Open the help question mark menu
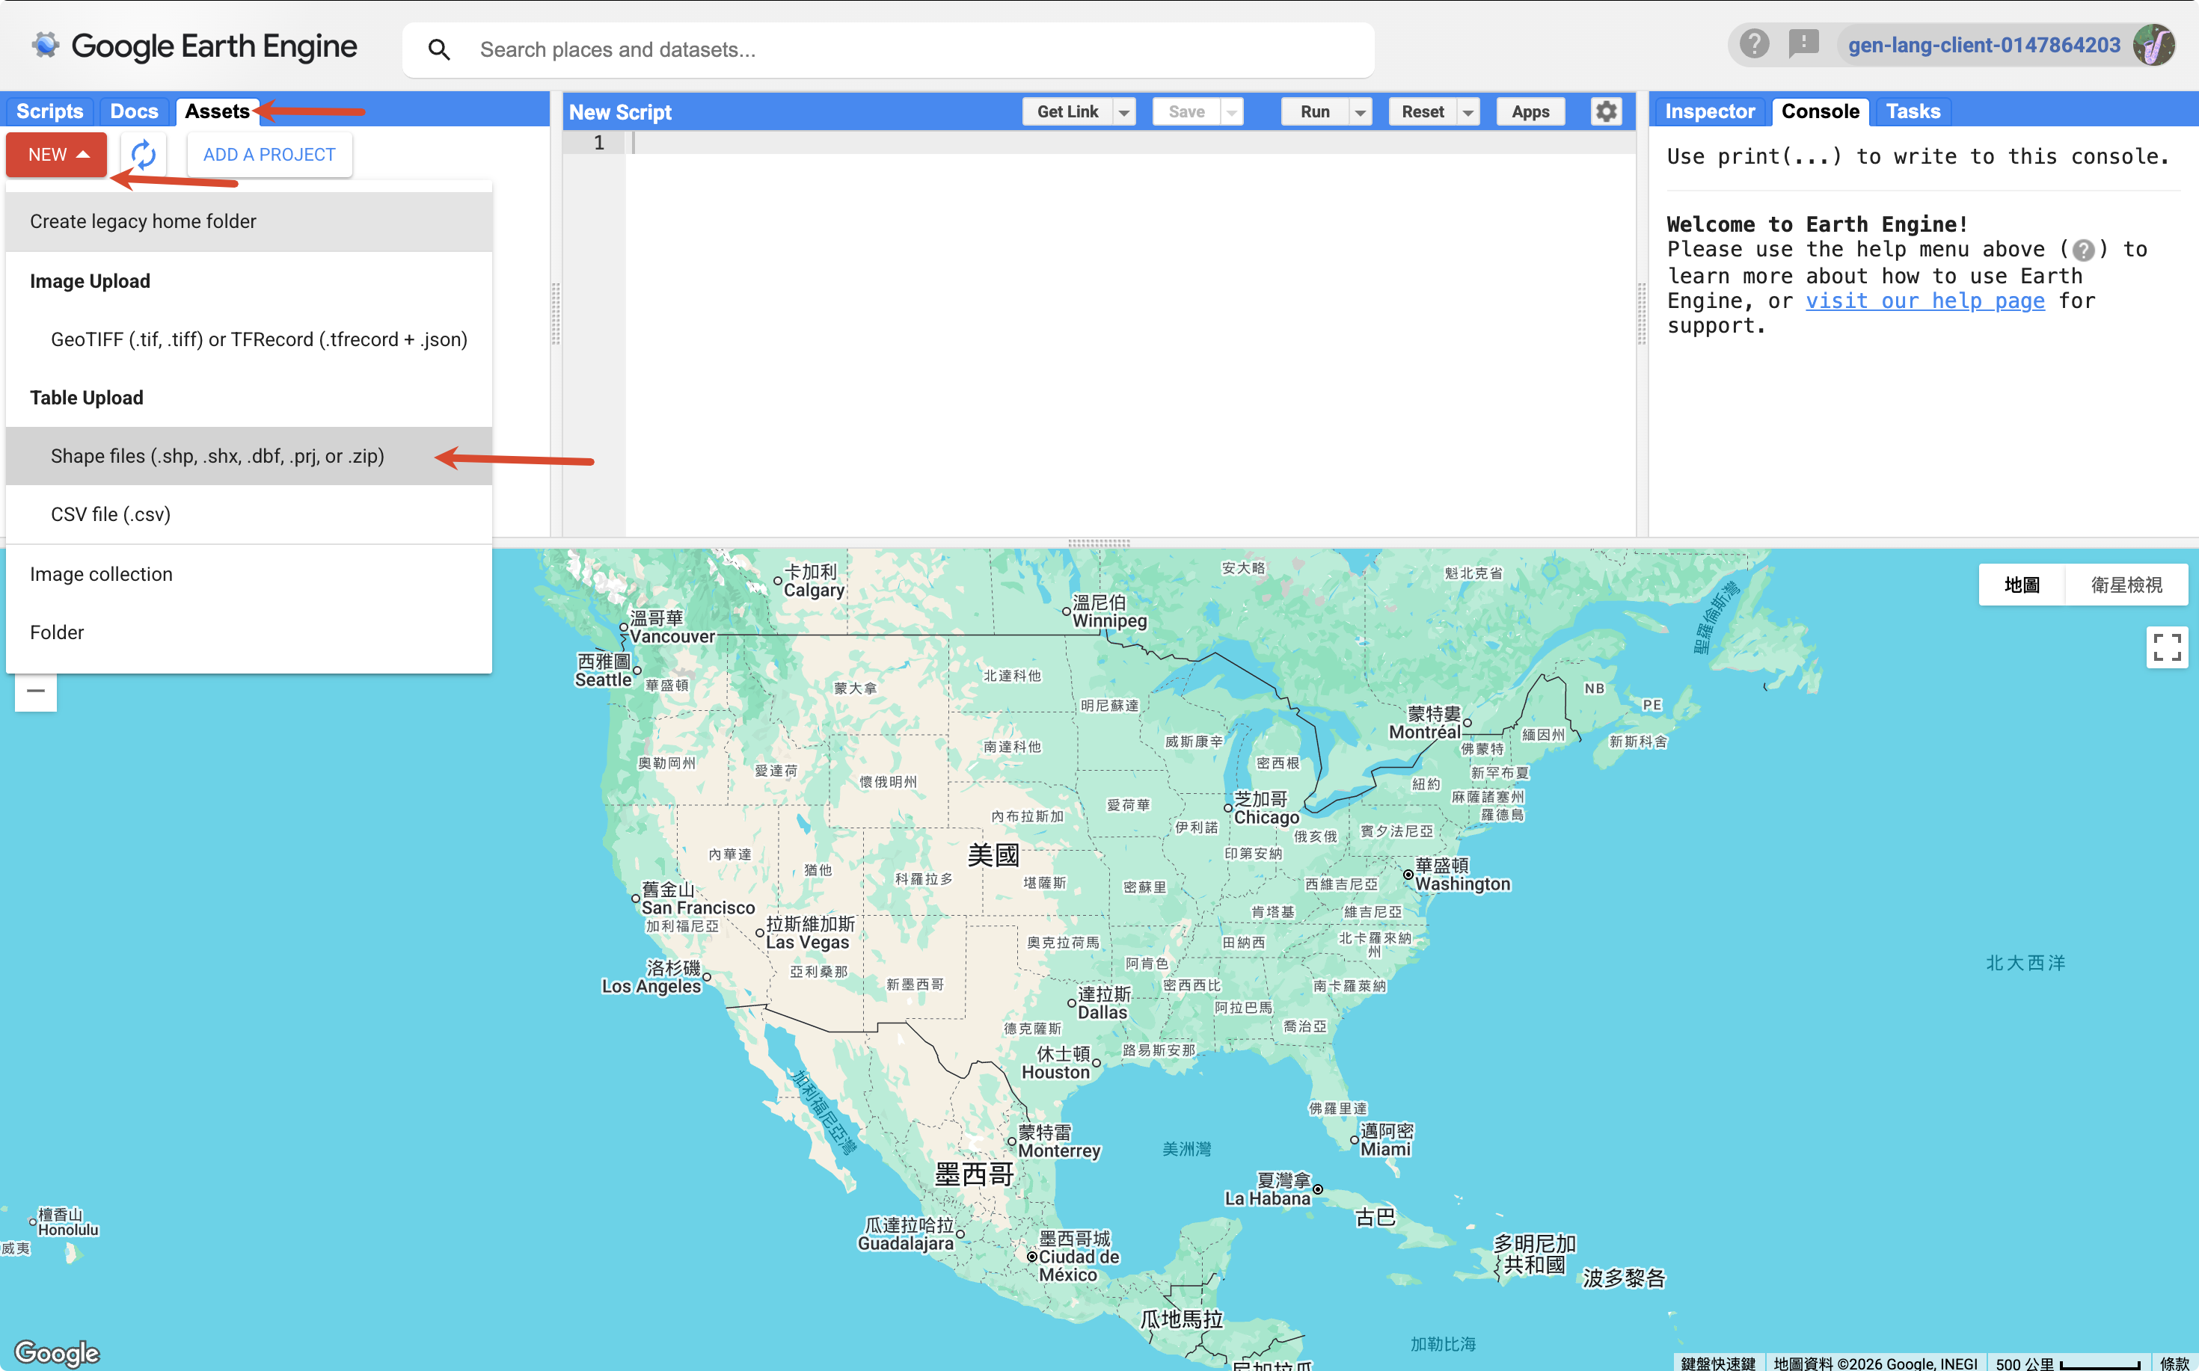 [x=1753, y=44]
